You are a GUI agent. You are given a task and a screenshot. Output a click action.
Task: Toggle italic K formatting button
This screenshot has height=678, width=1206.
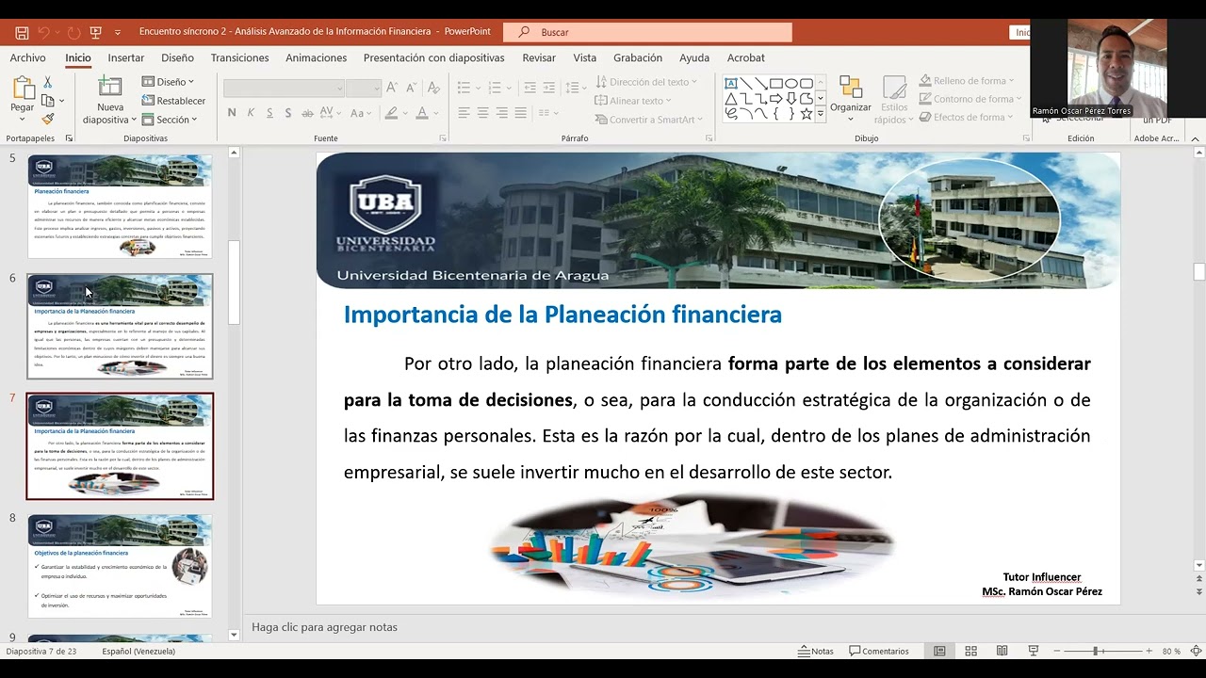(251, 113)
